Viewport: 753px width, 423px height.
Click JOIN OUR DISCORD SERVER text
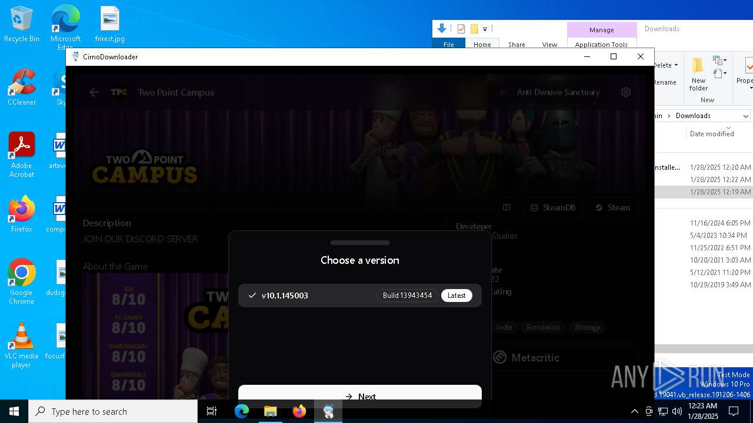tap(140, 239)
